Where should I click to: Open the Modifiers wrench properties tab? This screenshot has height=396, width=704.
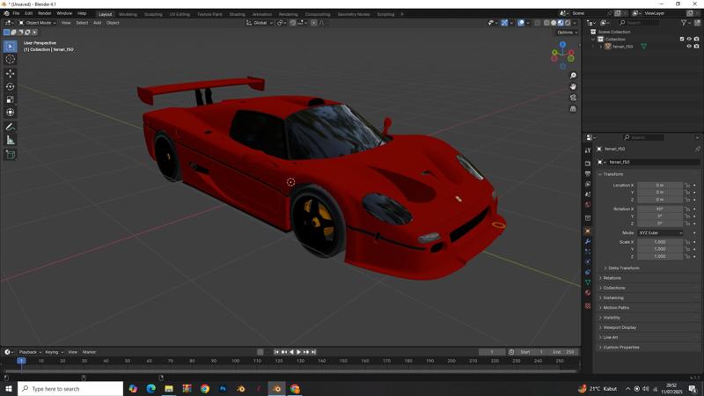[x=588, y=241]
